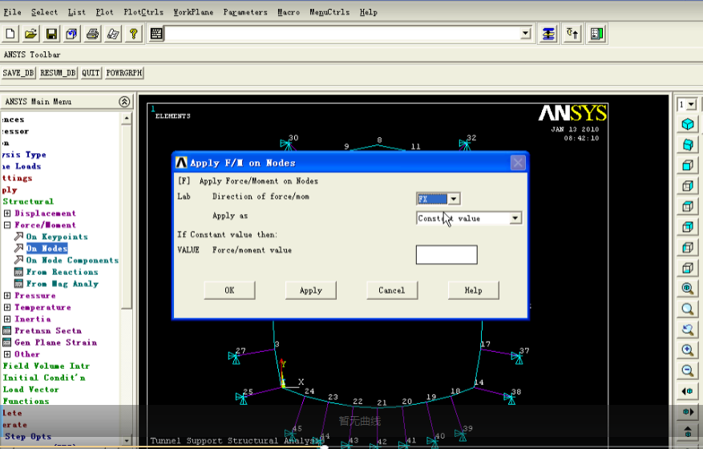Image resolution: width=703 pixels, height=449 pixels.
Task: Click main menu scrollbar up arrow
Action: click(x=127, y=119)
